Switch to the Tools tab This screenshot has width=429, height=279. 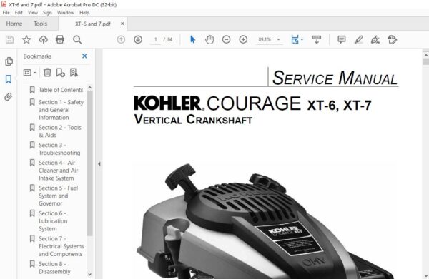[x=41, y=24]
